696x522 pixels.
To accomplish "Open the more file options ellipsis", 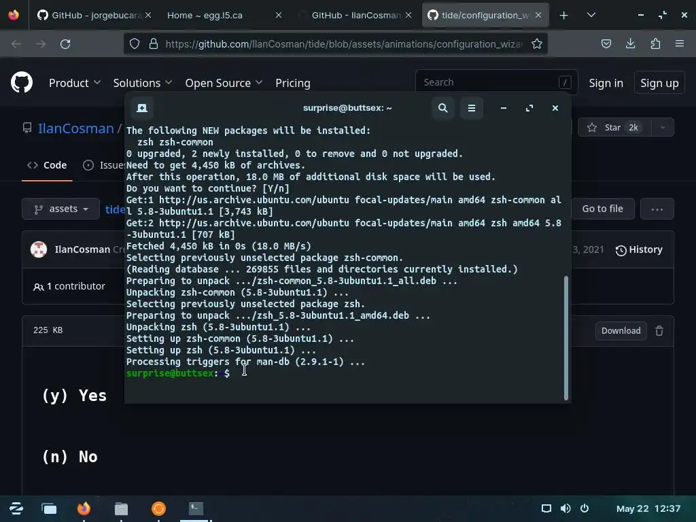I will (x=657, y=209).
